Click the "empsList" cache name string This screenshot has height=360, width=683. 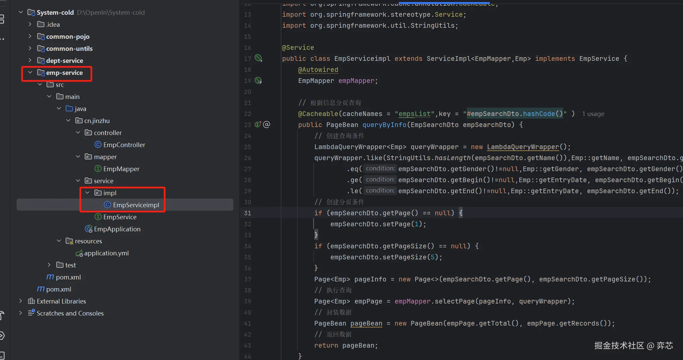pyautogui.click(x=414, y=114)
